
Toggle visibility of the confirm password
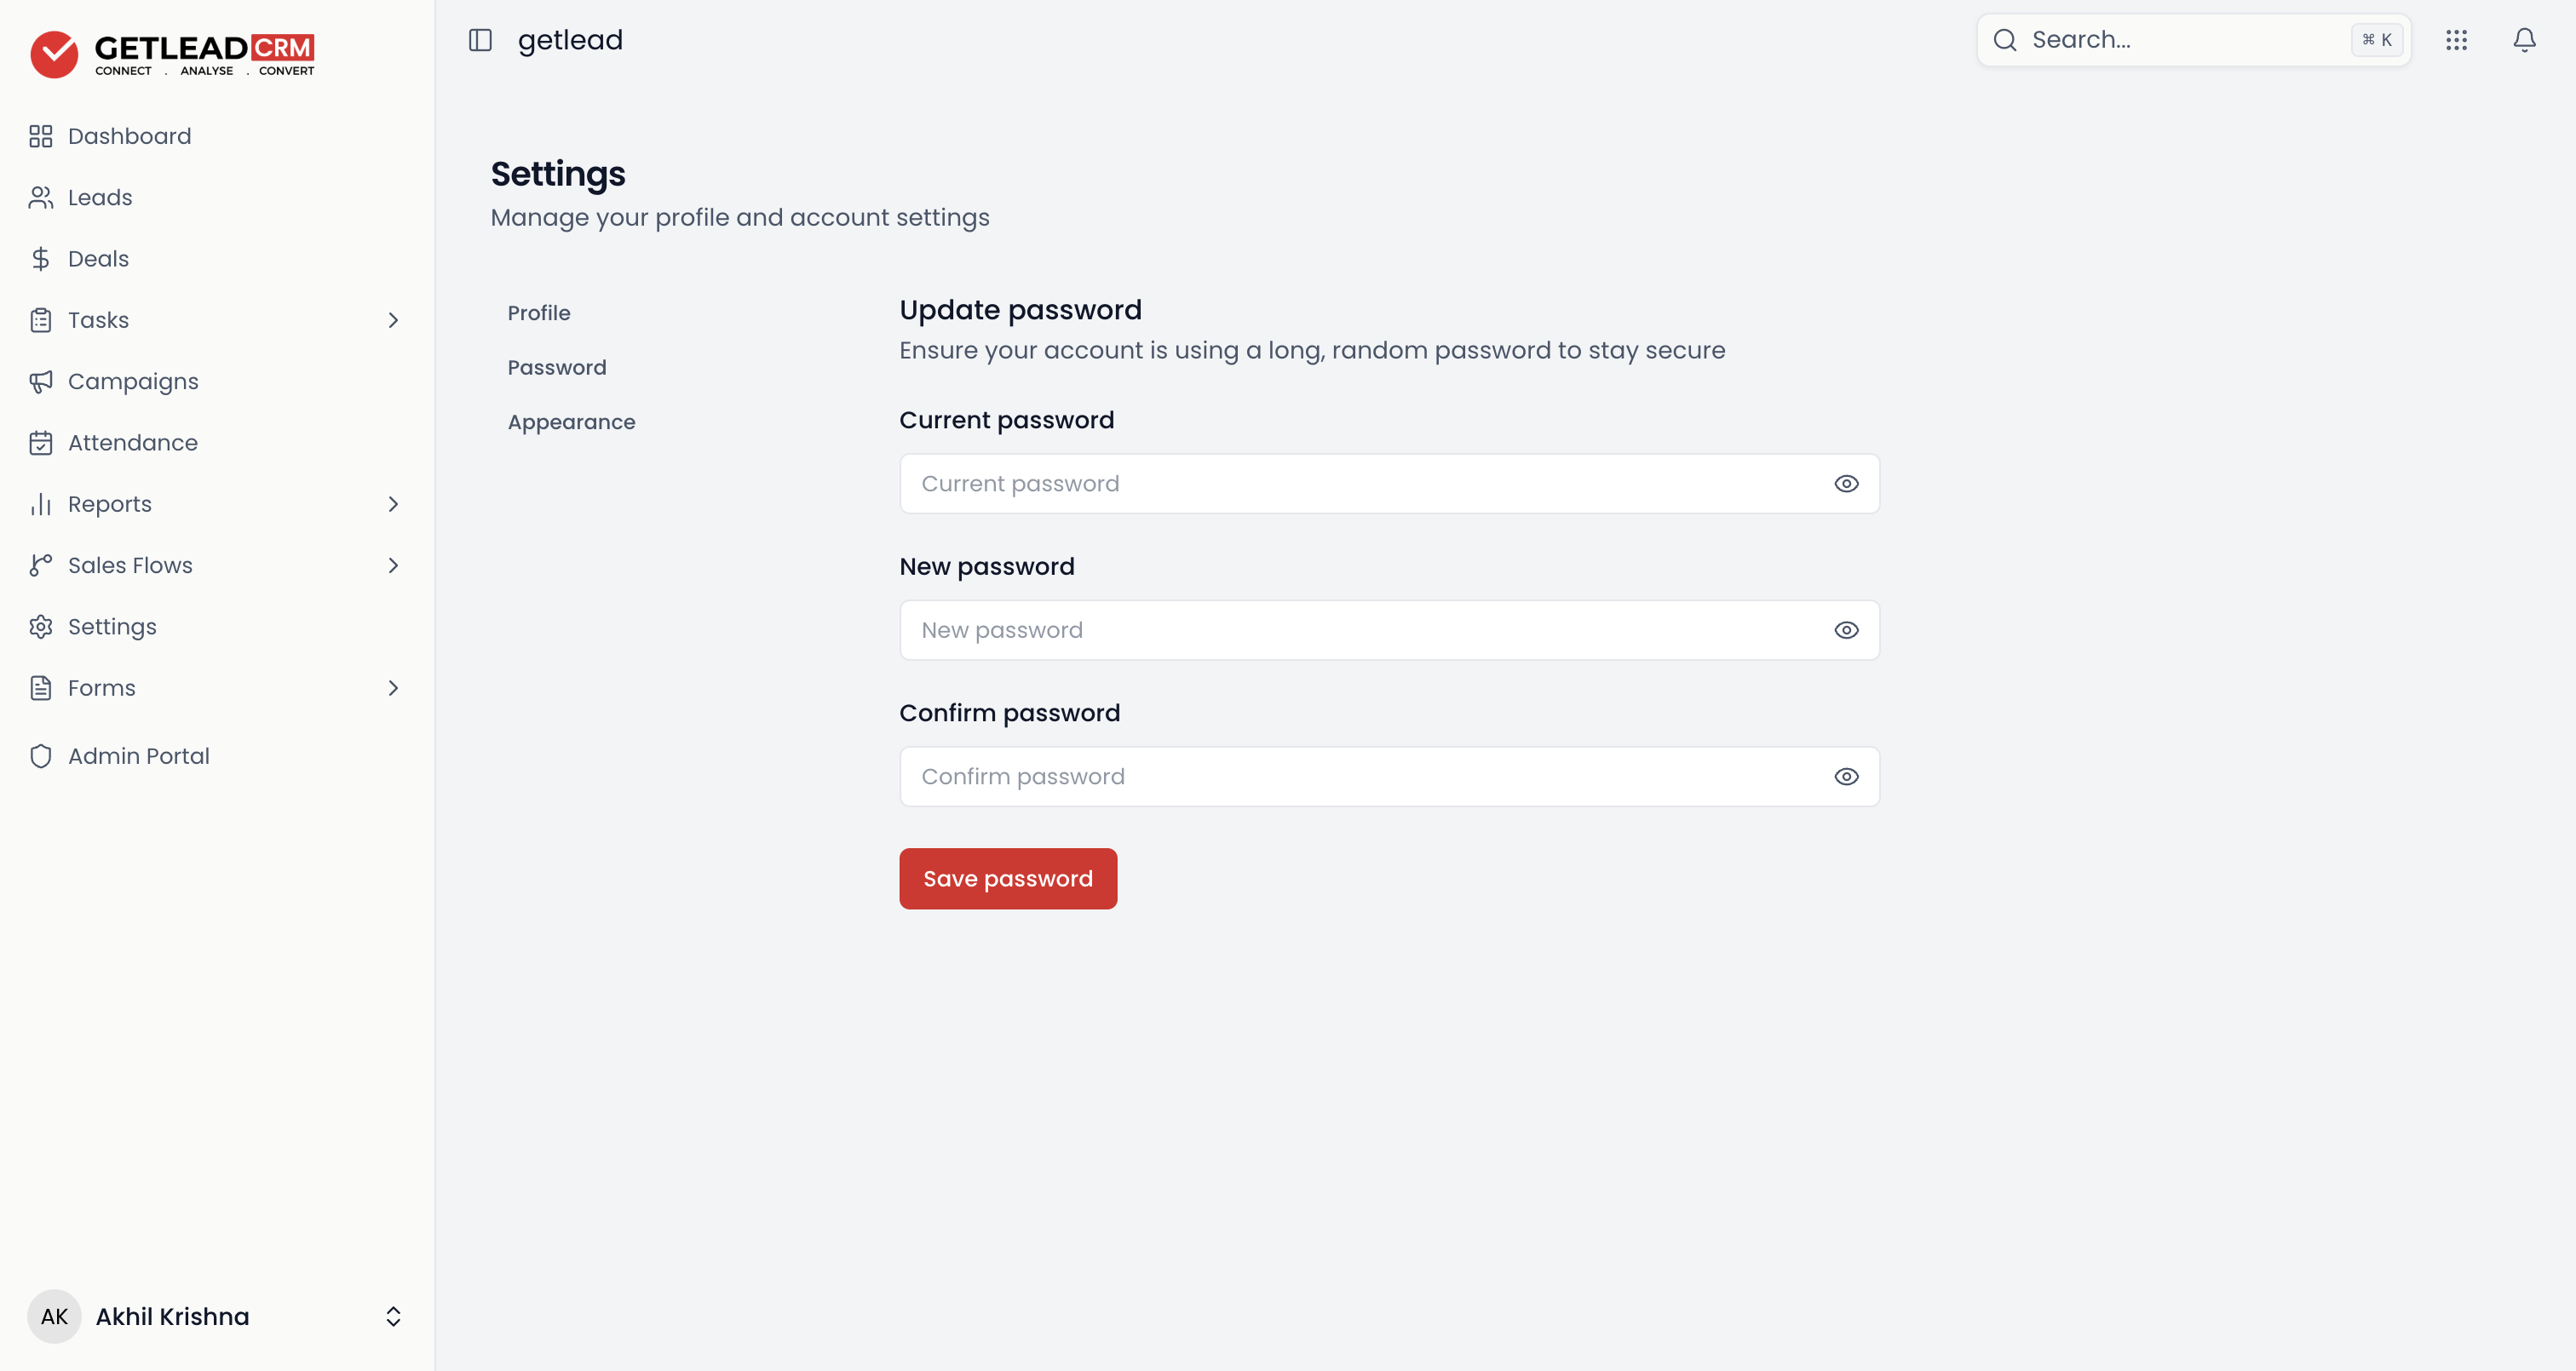pyautogui.click(x=1846, y=777)
